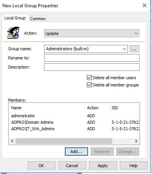151x174 pixels.
Task: Click the Change... button
Action: [127, 152]
